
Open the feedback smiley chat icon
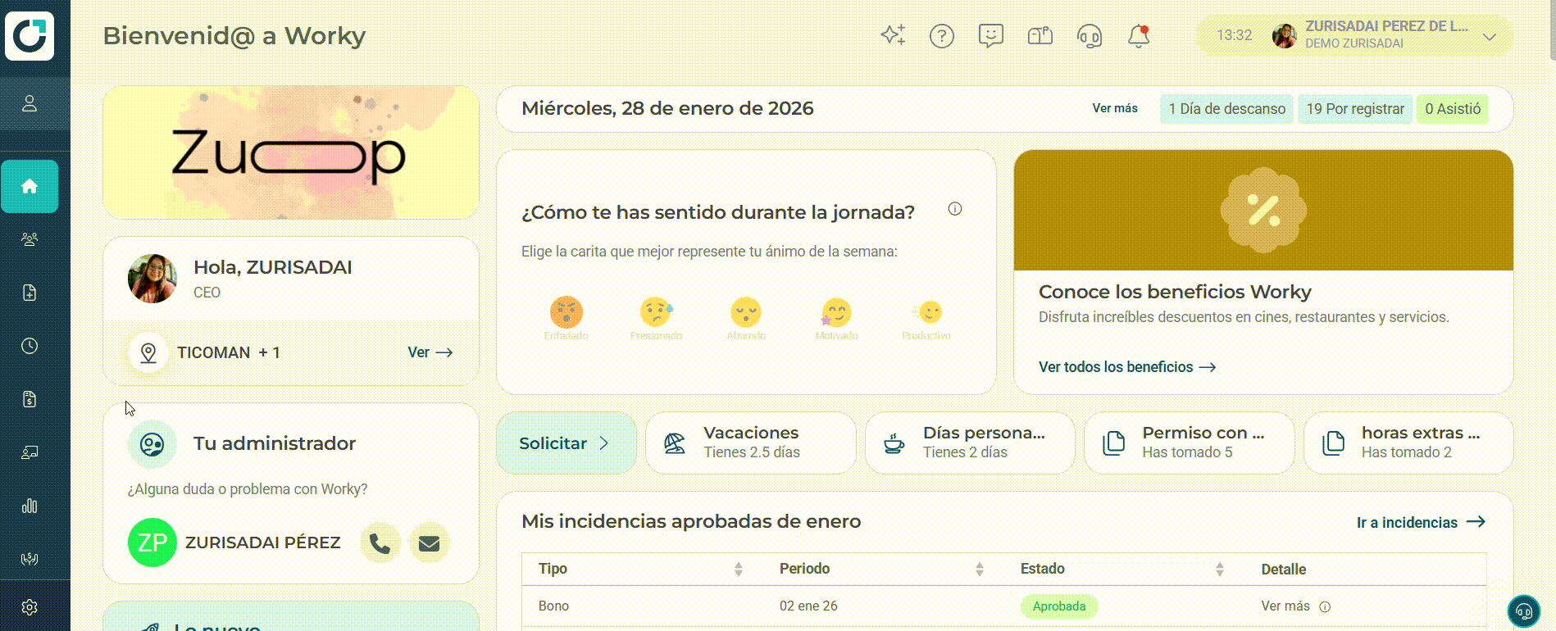(x=991, y=36)
